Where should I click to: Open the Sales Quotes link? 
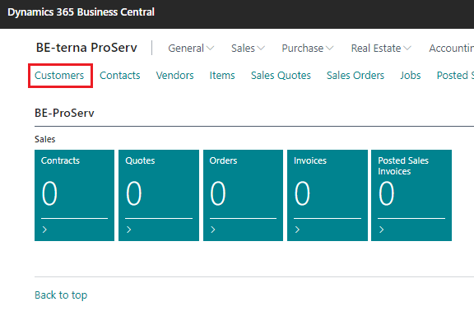(281, 75)
